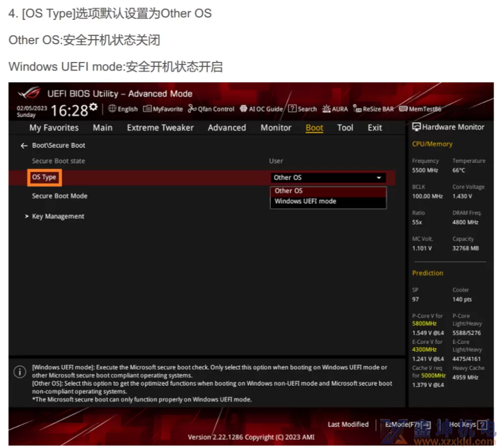This screenshot has width=497, height=448.
Task: Click the Hardware Monitor heading
Action: pos(453,127)
